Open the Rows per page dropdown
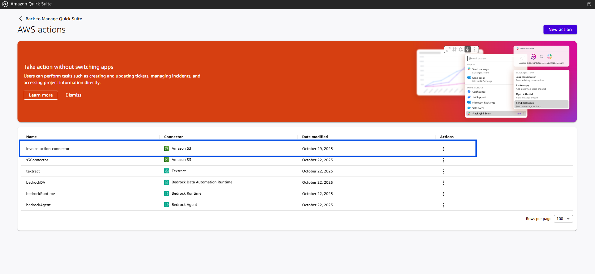This screenshot has height=274, width=595. pos(563,219)
